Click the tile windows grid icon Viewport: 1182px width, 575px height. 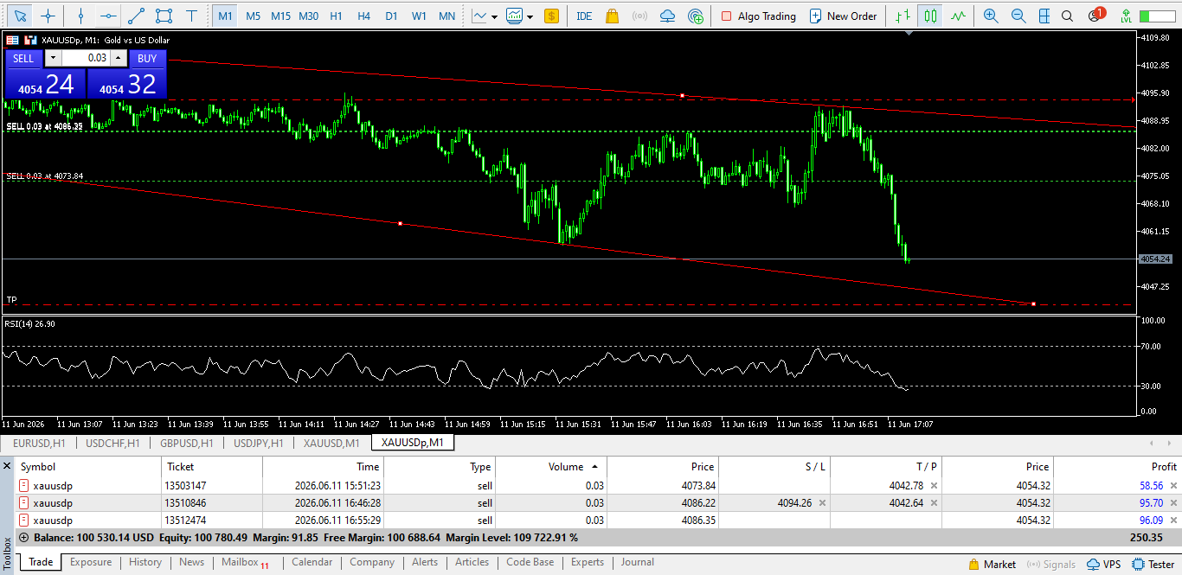[1044, 16]
